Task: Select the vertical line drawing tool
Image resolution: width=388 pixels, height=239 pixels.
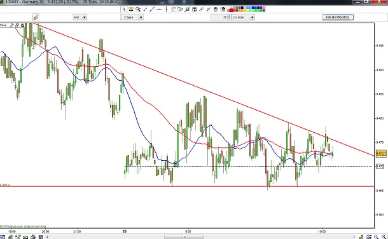Action: [x=166, y=10]
